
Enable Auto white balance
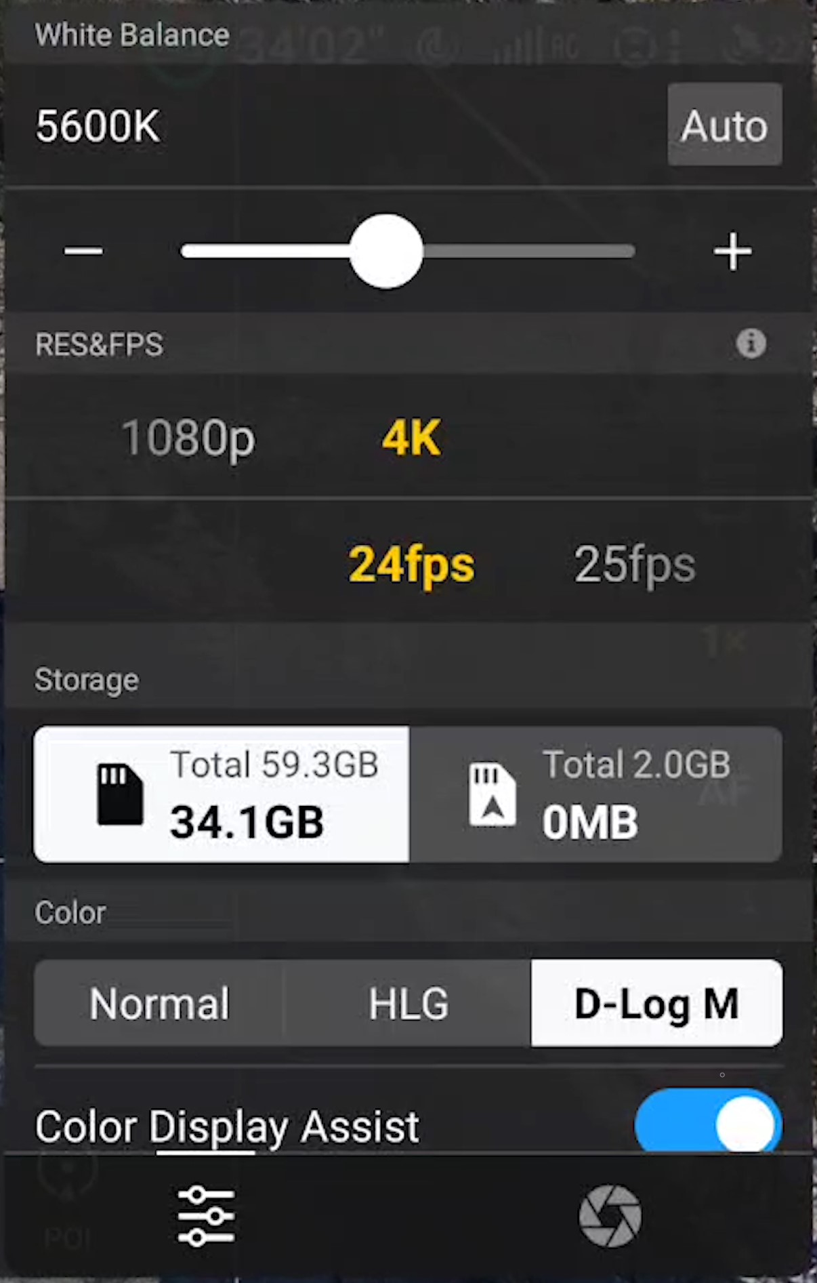724,125
